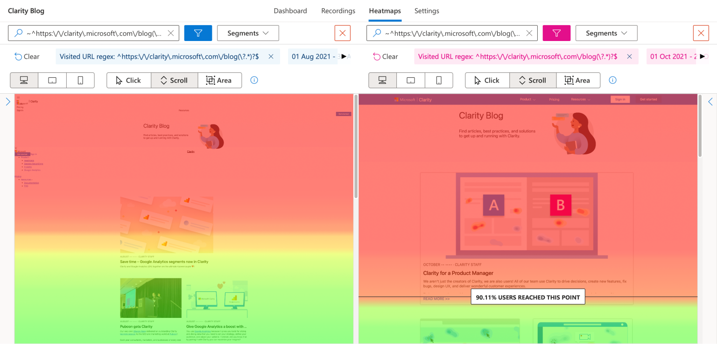The image size is (717, 344).
Task: Go to the Dashboard tab
Action: pos(290,10)
